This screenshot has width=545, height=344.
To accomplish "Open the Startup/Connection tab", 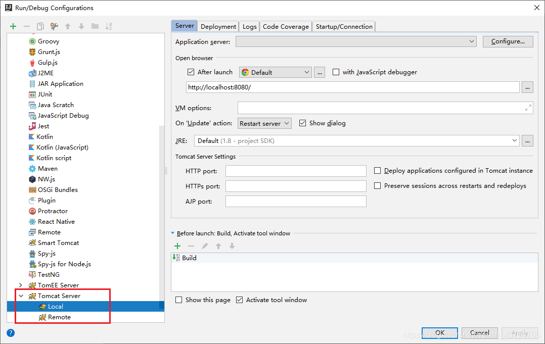I will click(344, 26).
